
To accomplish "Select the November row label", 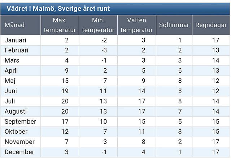I will [21, 142].
